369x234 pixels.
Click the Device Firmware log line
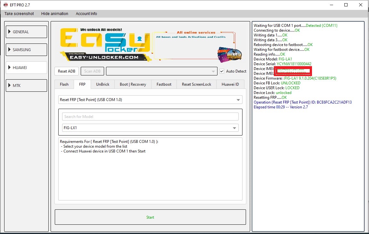click(x=295, y=78)
